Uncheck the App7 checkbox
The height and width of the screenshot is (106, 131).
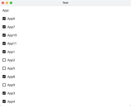[x=4, y=27]
